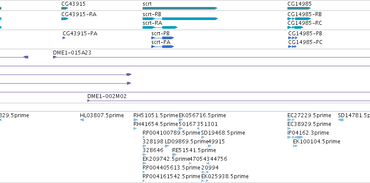
Task: Select the HL03807.5prime EST arrow
Action: point(82,120)
